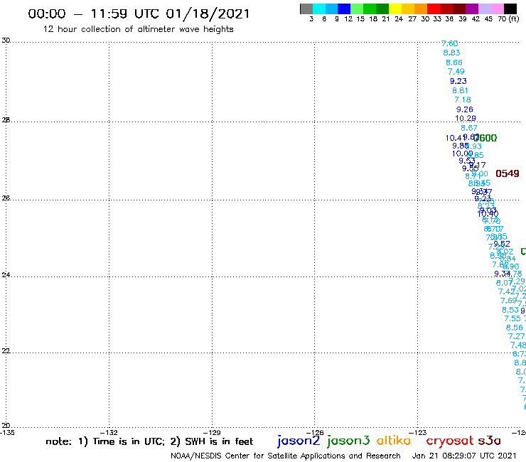Click the green '0600' pass time label

point(485,138)
